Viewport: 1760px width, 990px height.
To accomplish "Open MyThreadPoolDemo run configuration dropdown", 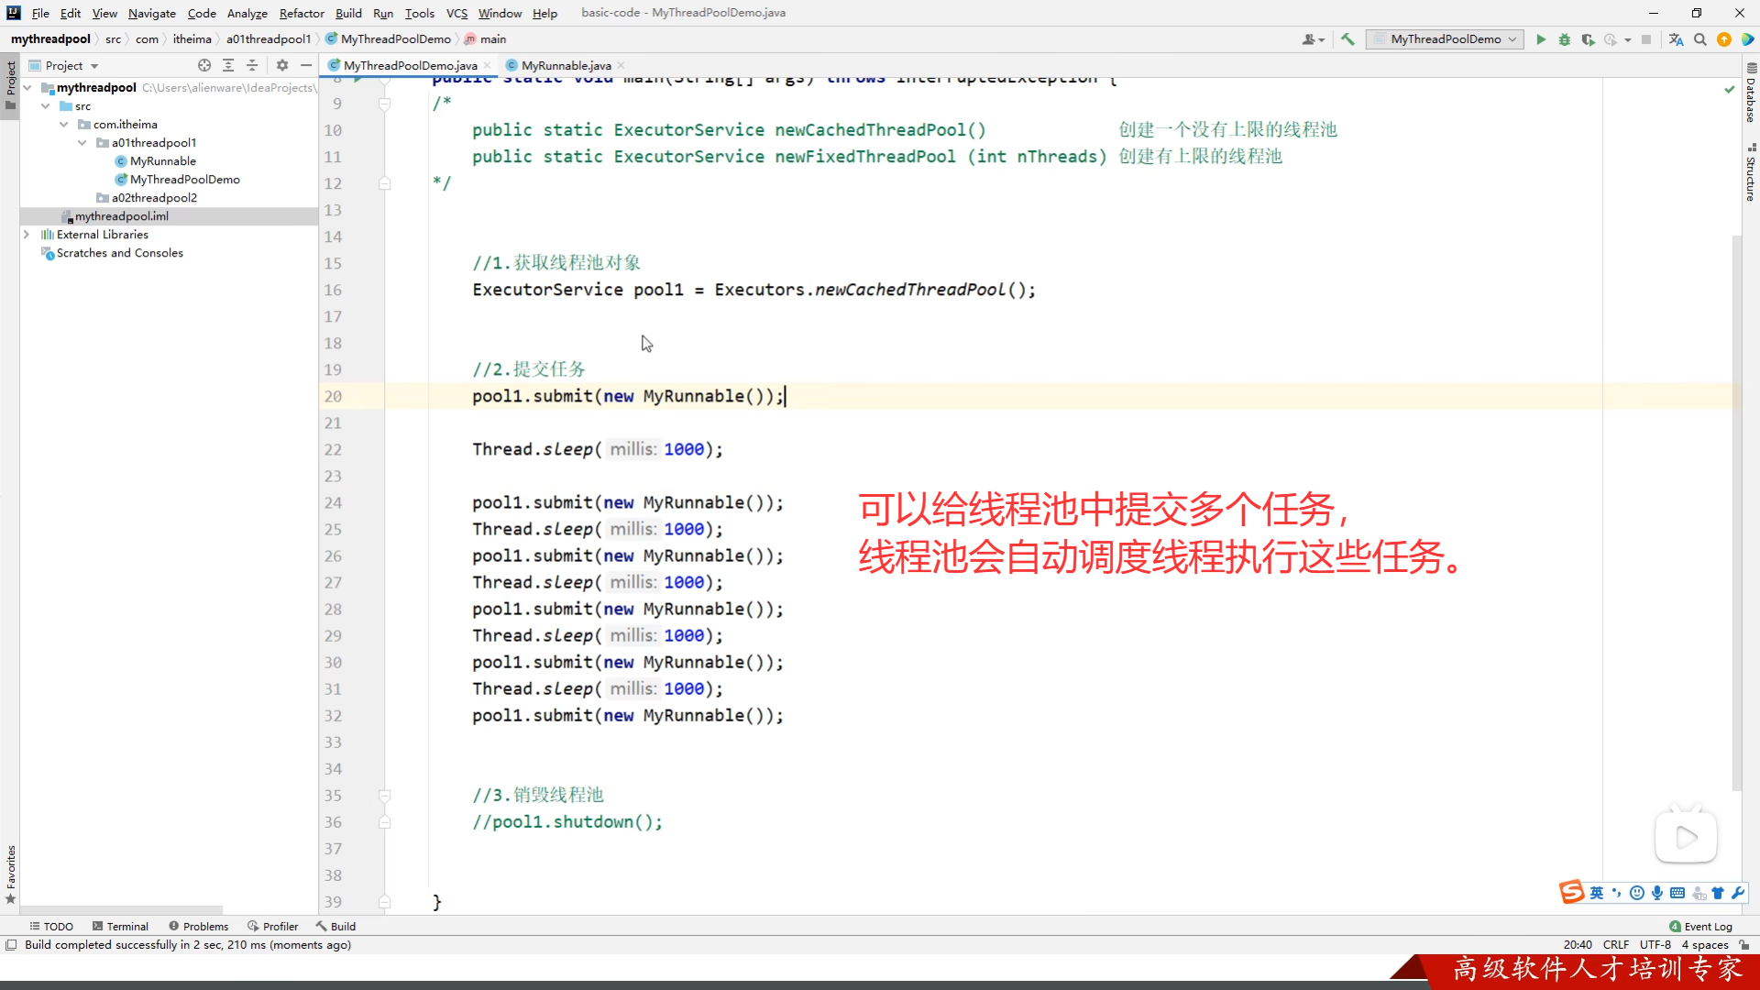I will coord(1445,39).
